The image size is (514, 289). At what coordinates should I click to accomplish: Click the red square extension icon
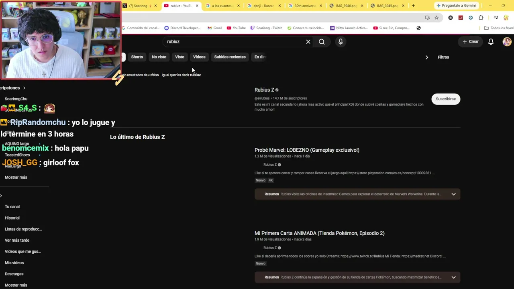click(x=461, y=18)
